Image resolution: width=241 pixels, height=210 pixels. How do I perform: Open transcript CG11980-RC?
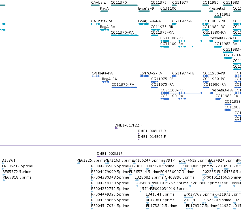[206, 30]
